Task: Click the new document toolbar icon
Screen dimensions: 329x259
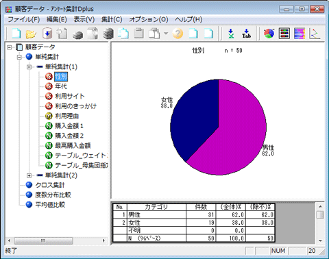Action: pyautogui.click(x=16, y=34)
